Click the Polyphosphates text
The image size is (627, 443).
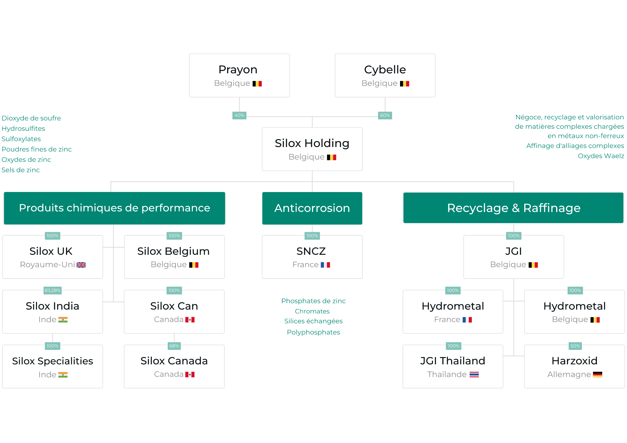point(313,332)
